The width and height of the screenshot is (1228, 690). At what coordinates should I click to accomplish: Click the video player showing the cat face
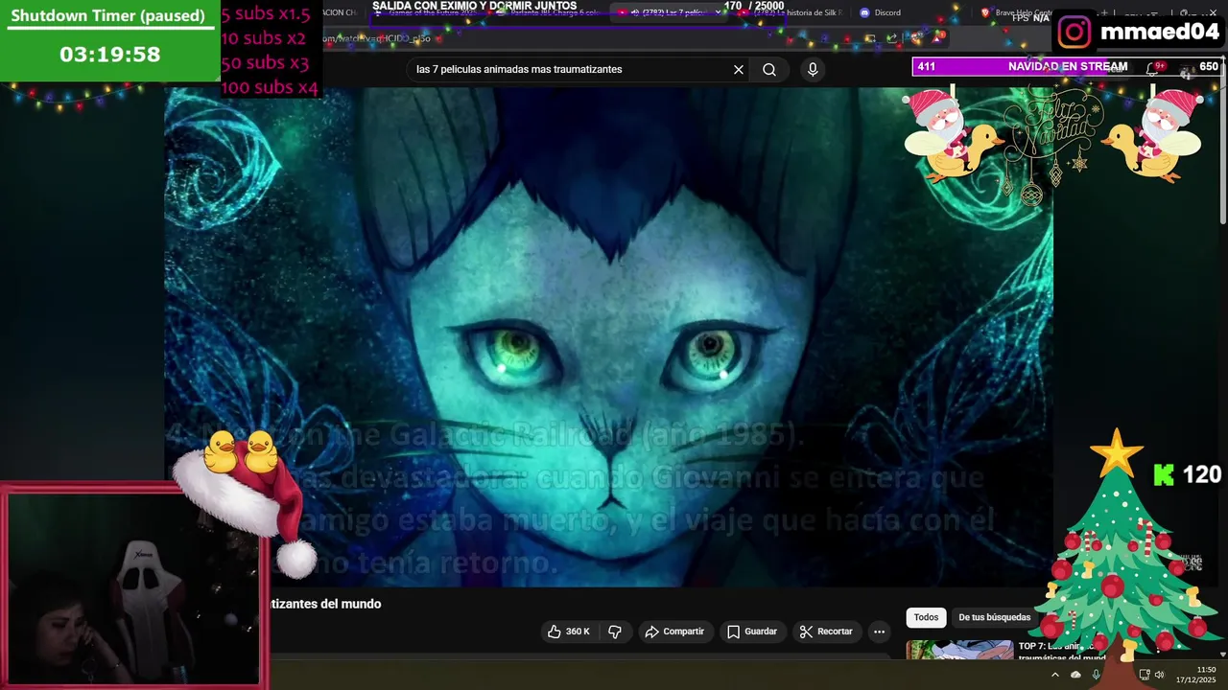[x=608, y=335]
